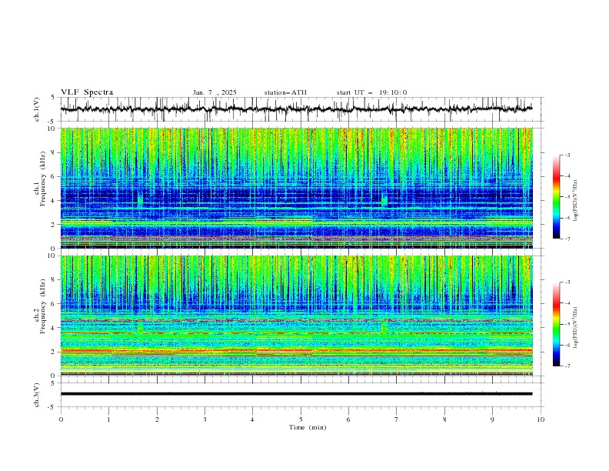Click the "-7" tick on ch.1 colorbar
This screenshot has width=609, height=471.
point(567,239)
